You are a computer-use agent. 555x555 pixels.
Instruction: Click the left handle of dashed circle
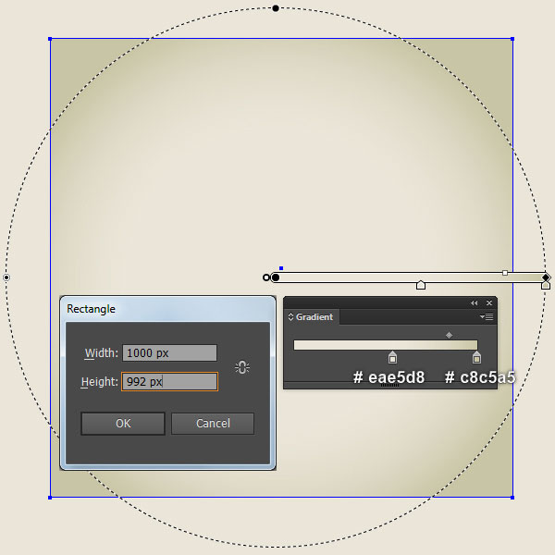coord(6,277)
